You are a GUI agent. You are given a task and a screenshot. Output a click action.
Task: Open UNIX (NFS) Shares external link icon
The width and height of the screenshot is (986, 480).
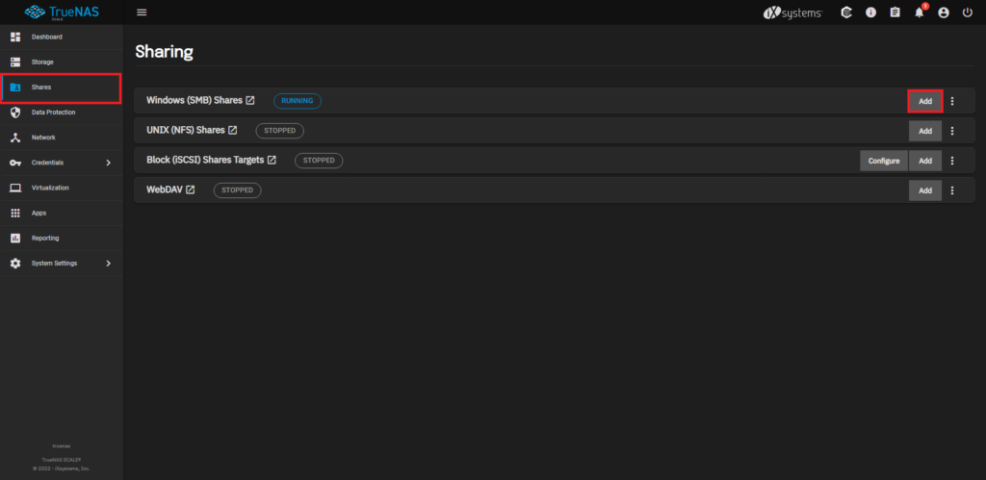pos(232,130)
